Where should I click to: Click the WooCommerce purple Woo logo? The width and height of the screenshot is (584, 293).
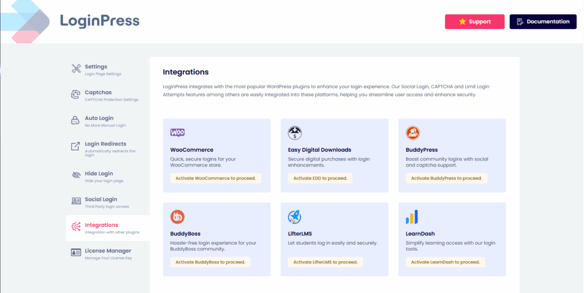[177, 133]
